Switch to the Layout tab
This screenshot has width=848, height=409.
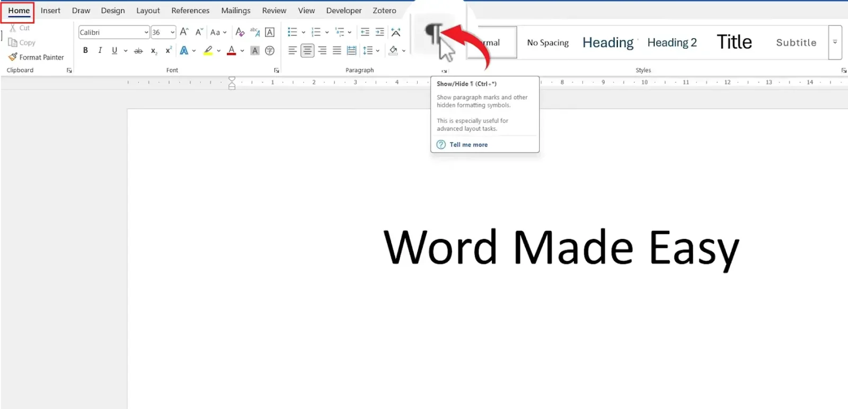[x=148, y=11]
